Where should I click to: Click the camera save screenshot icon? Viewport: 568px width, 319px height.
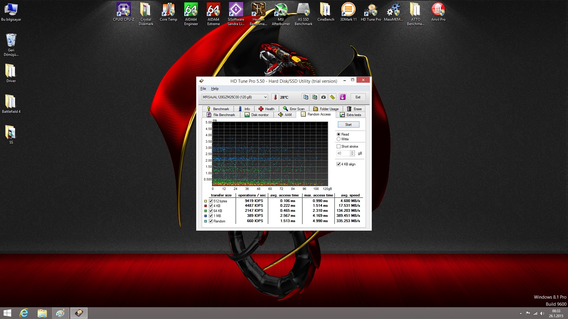point(323,97)
